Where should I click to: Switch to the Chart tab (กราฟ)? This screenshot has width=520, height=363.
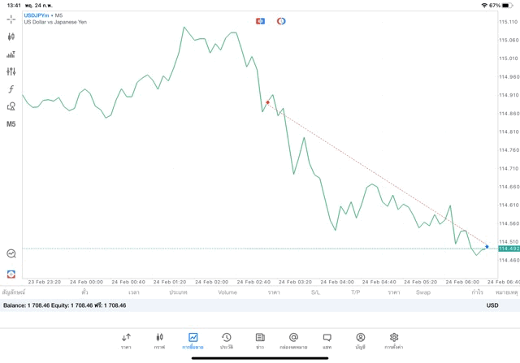(x=159, y=341)
